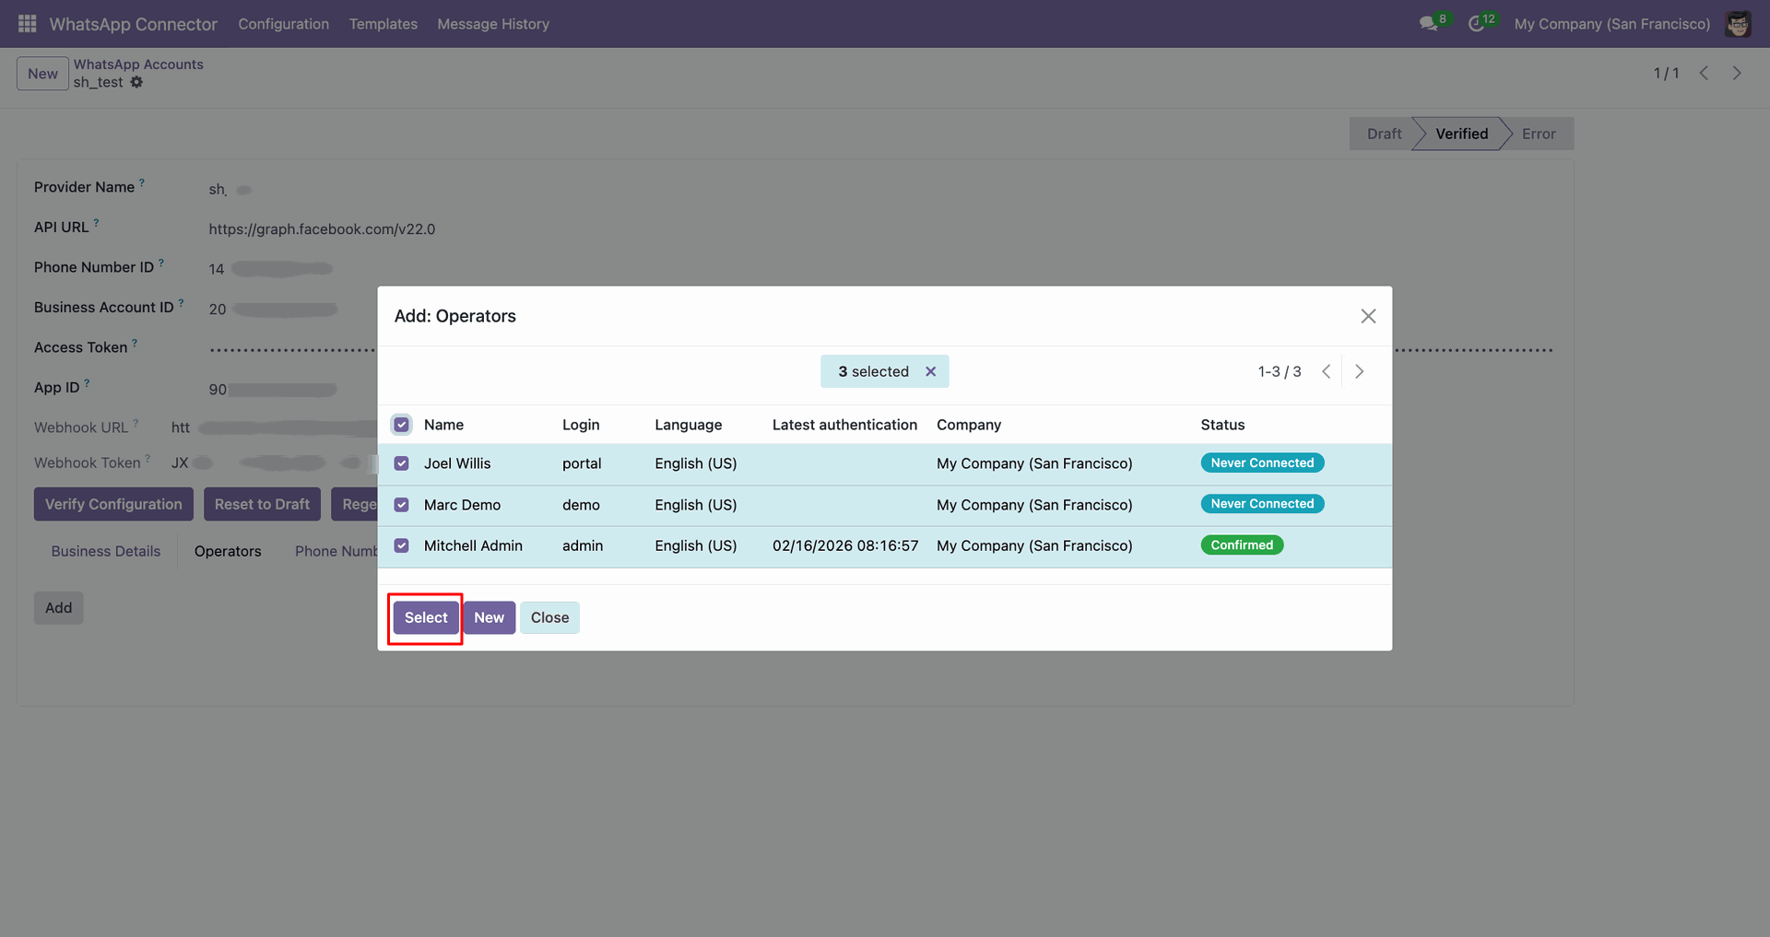Click the Select button
Viewport: 1770px width, 937px height.
coord(426,617)
